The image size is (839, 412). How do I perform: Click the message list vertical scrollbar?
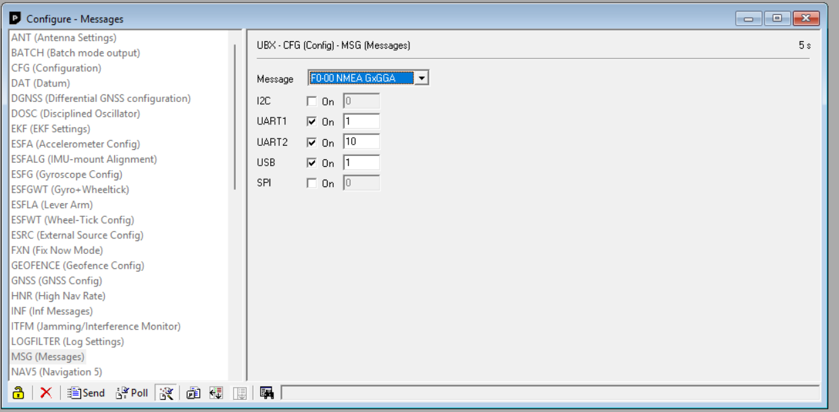coord(235,115)
